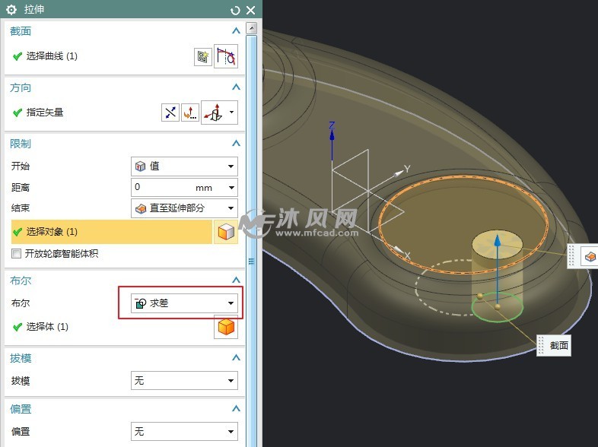Screen dimensions: 598x447
Task: Click the 选择对象 body cube icon
Action: (226, 232)
